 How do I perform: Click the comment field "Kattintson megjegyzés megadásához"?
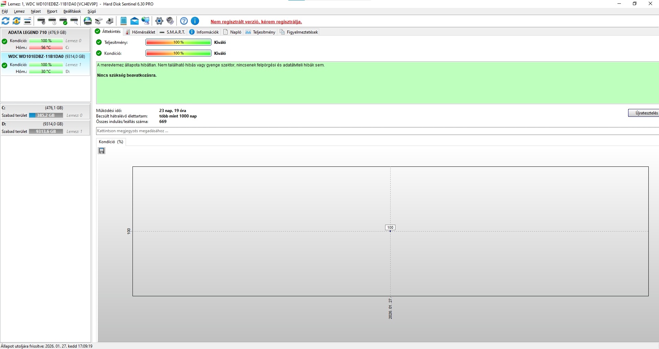378,131
